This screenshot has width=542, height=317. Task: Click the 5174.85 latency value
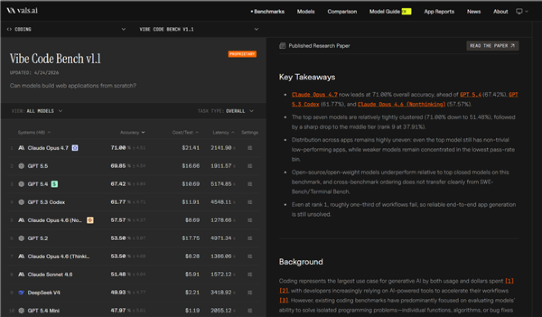[x=221, y=184]
